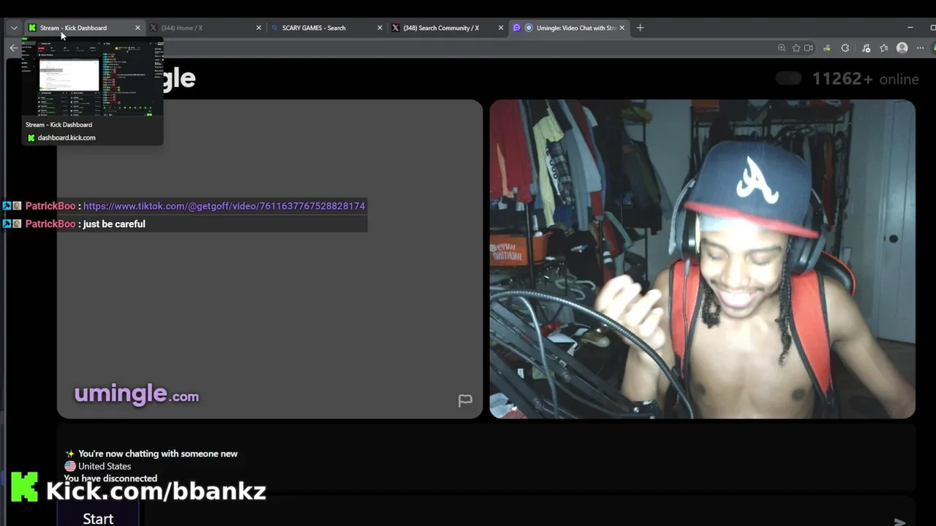The image size is (936, 526).
Task: Click the camera permission icon in address bar
Action: coord(809,47)
